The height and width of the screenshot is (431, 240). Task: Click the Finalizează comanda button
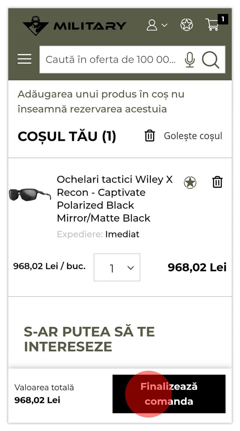coord(169,394)
